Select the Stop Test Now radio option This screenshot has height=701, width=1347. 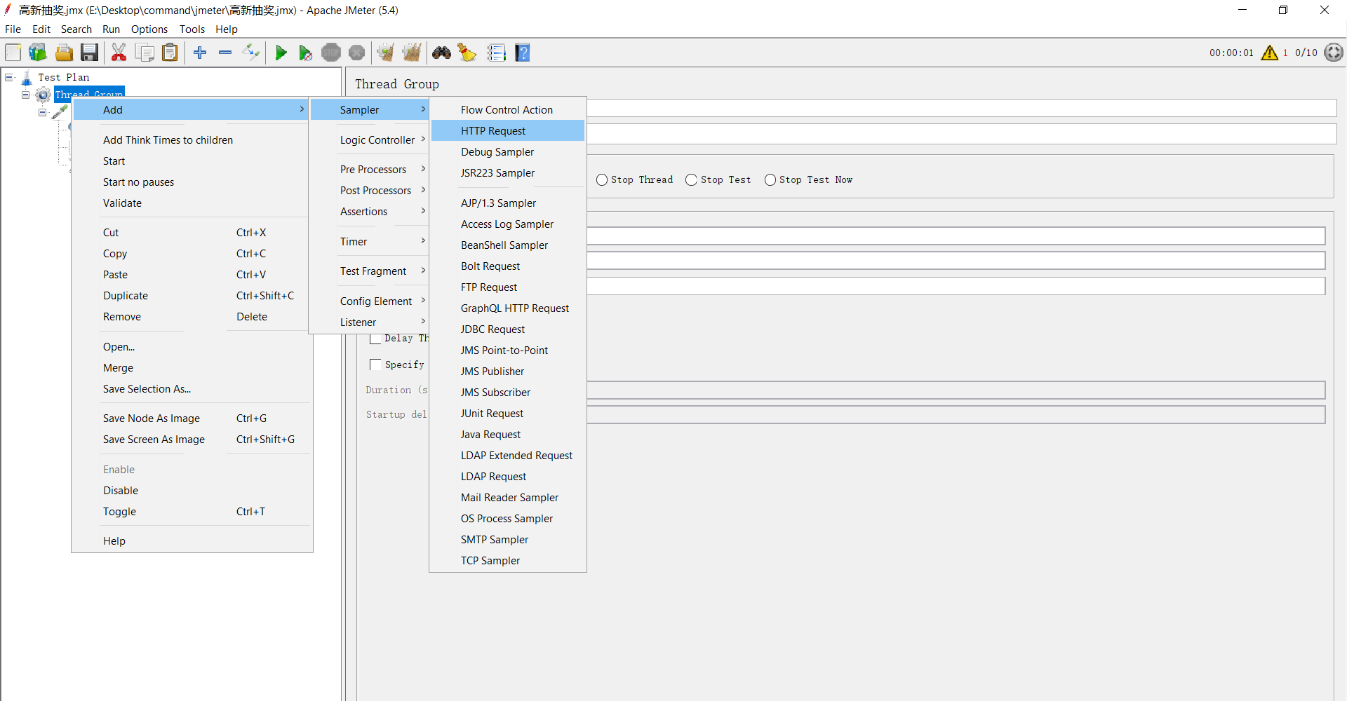coord(770,180)
